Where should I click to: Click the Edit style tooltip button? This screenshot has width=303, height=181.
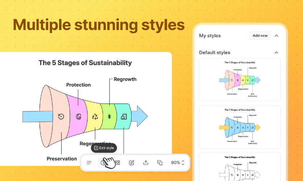click(x=104, y=148)
